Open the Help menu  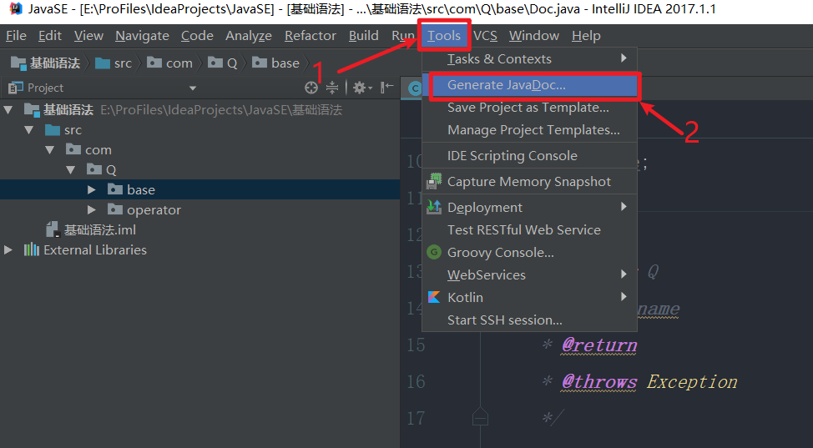click(x=587, y=36)
